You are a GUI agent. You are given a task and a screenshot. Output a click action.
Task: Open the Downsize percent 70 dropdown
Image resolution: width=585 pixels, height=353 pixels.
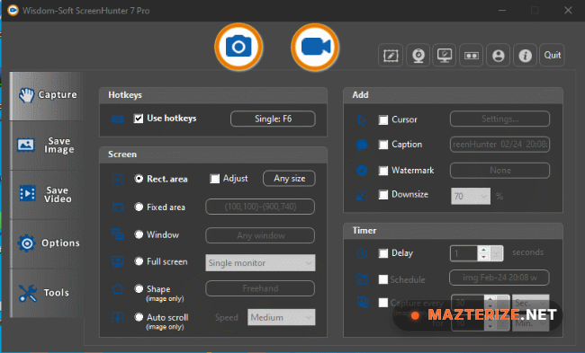pos(471,196)
